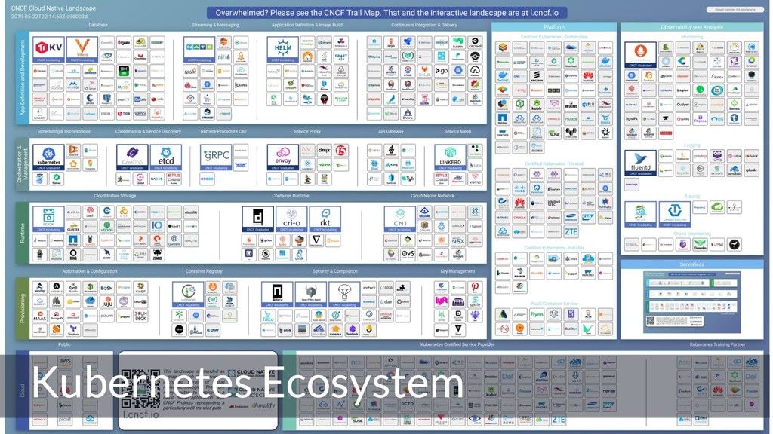Click the containerd runtime logo

[258, 219]
